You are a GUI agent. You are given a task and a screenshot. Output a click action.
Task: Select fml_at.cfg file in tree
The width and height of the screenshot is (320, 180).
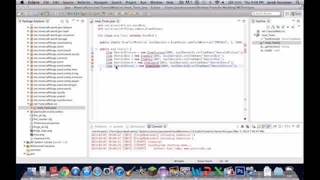[39, 115]
